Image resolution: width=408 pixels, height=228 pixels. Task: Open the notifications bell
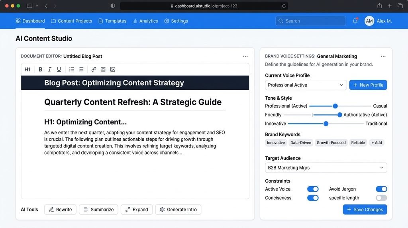coord(355,21)
